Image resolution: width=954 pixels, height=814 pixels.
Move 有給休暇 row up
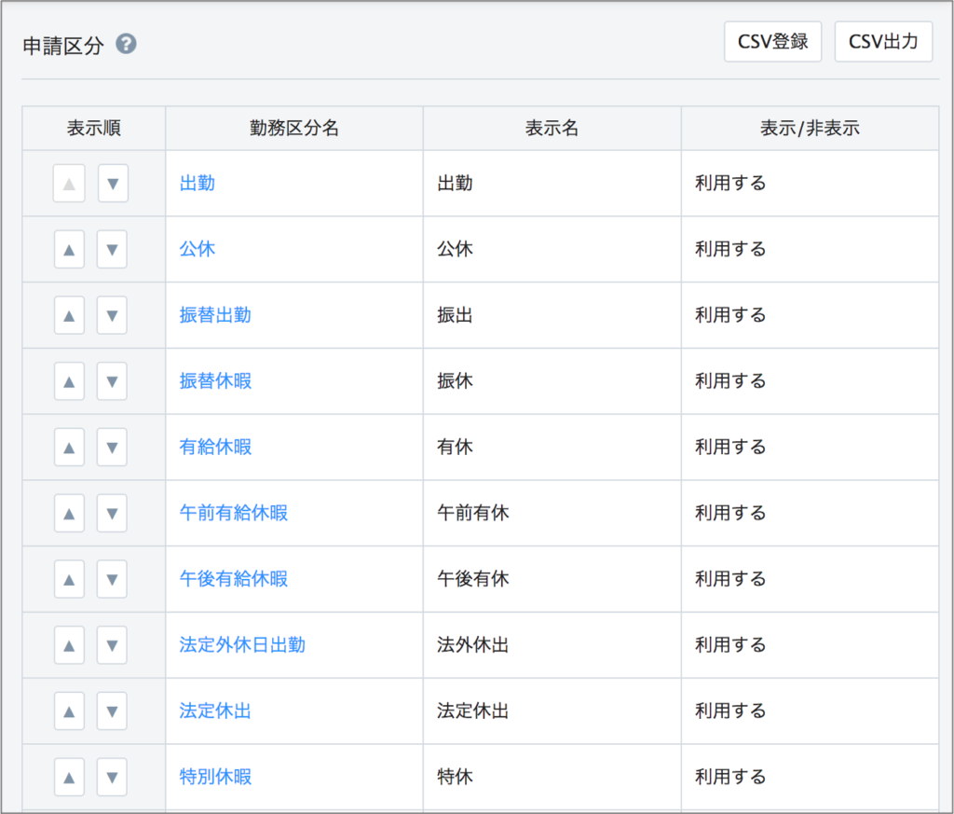pyautogui.click(x=69, y=447)
